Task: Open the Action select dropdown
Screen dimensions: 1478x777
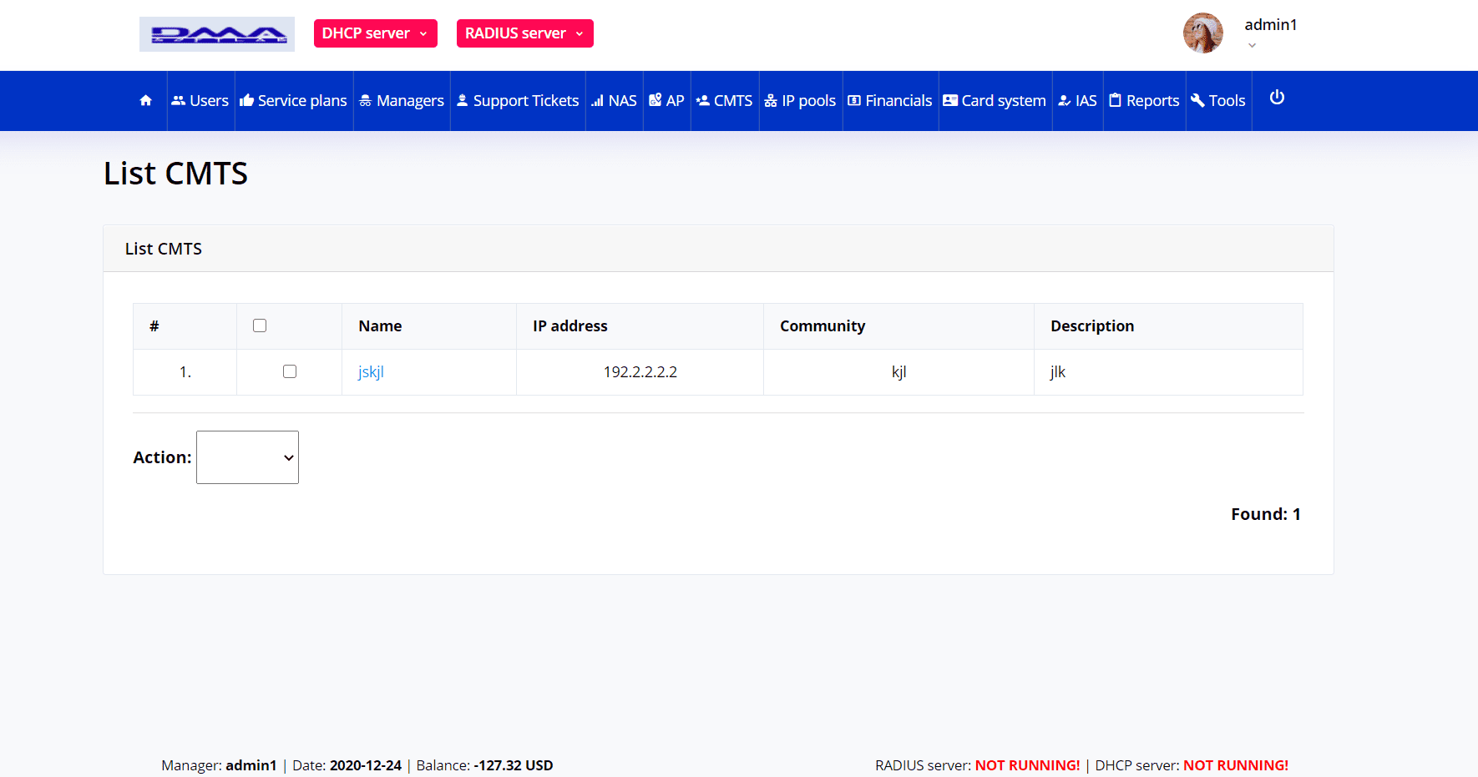Action: click(x=247, y=457)
